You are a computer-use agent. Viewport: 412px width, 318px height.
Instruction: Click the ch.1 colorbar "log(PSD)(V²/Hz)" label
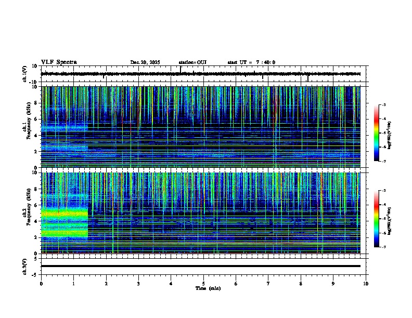[x=390, y=135]
